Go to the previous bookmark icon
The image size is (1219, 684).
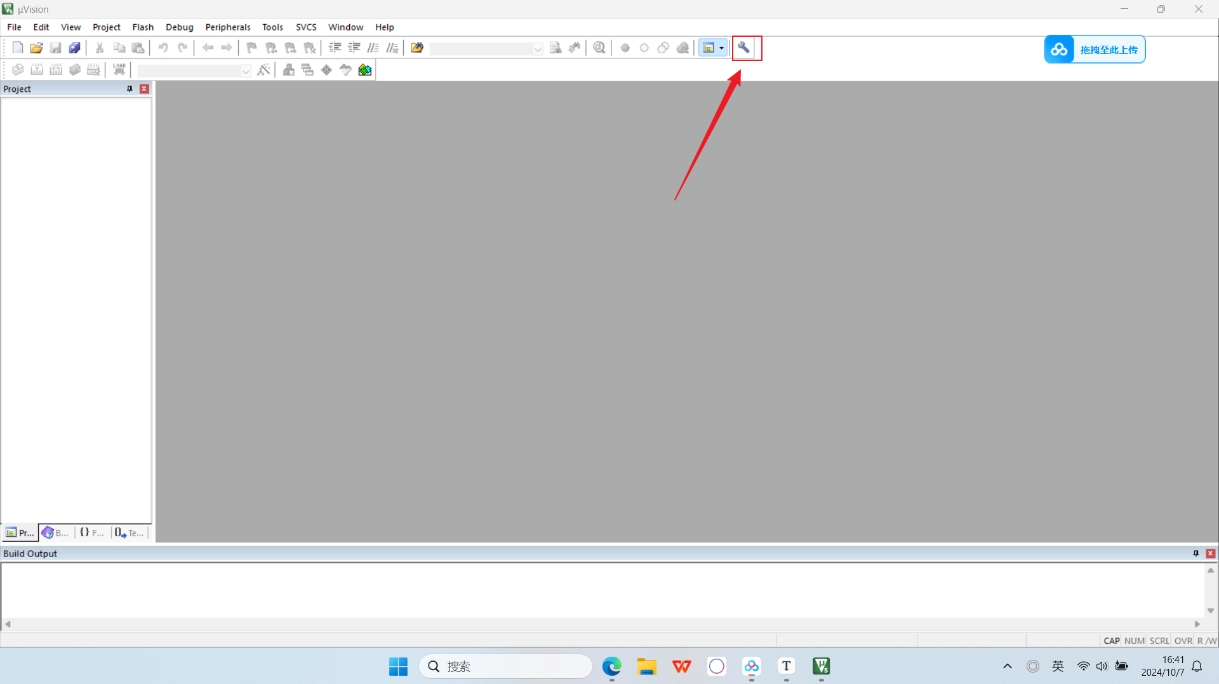coord(271,48)
